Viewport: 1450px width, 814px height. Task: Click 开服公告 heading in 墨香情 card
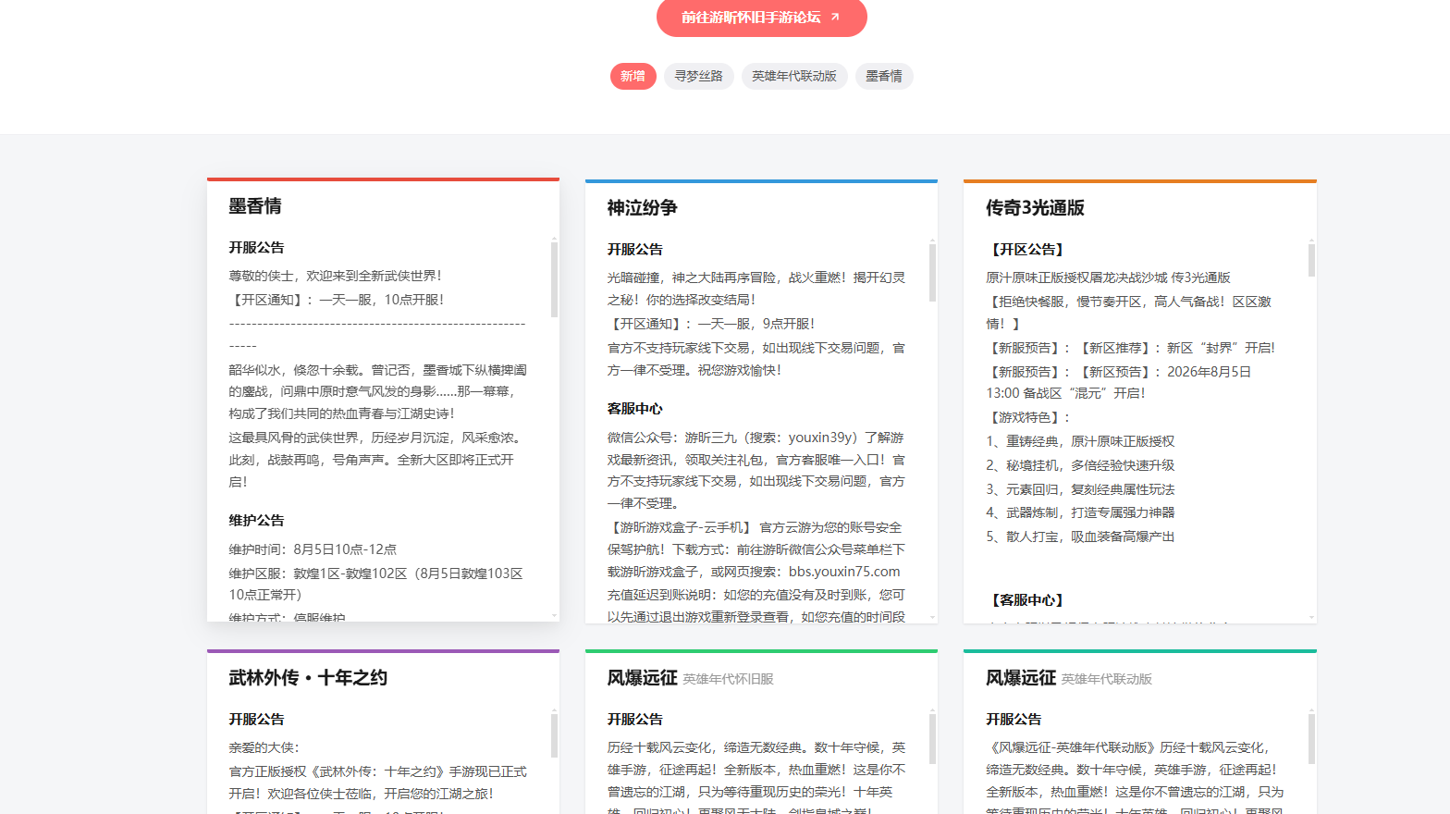(257, 247)
